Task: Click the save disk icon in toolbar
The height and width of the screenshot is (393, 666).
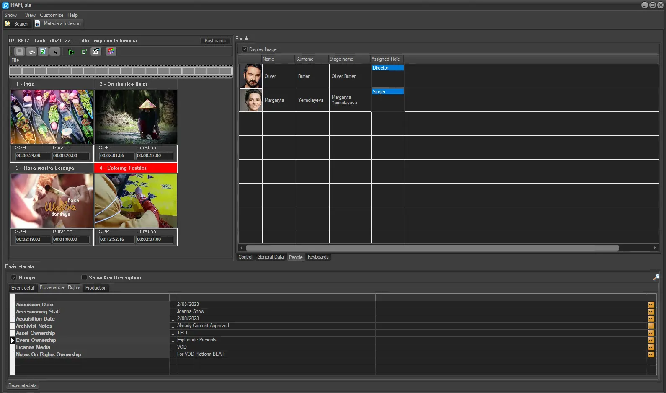Action: click(20, 52)
